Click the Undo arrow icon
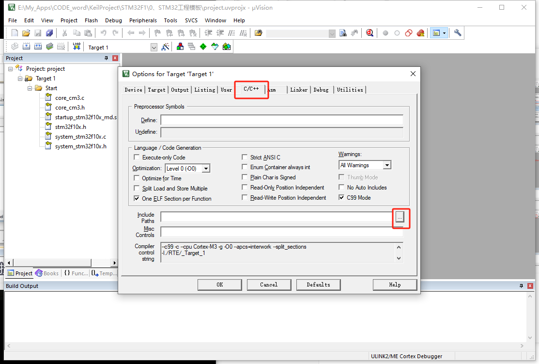The height and width of the screenshot is (364, 539). coord(103,33)
